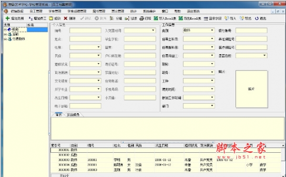Click the 出生日期 column header in the grid

click(169, 145)
